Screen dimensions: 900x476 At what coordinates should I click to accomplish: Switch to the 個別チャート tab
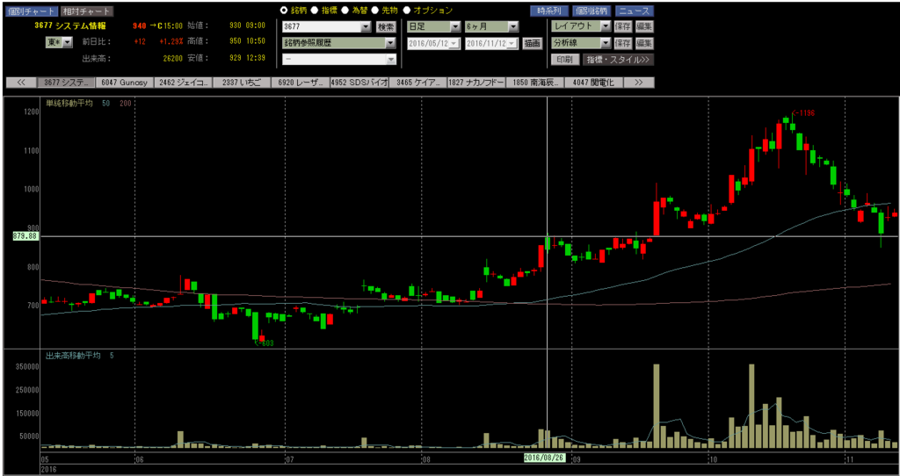[x=32, y=11]
